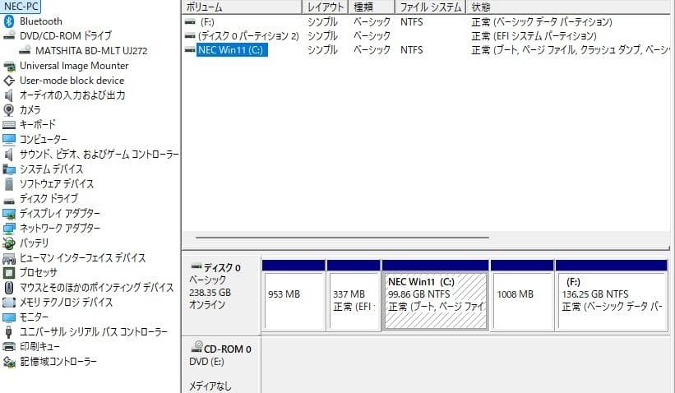The height and width of the screenshot is (393, 675).
Task: Click the horizontal scrollbar under the volume list
Action: [342, 237]
